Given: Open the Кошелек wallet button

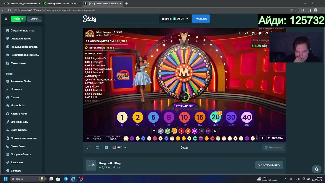Looking at the screenshot, I should pos(201,19).
